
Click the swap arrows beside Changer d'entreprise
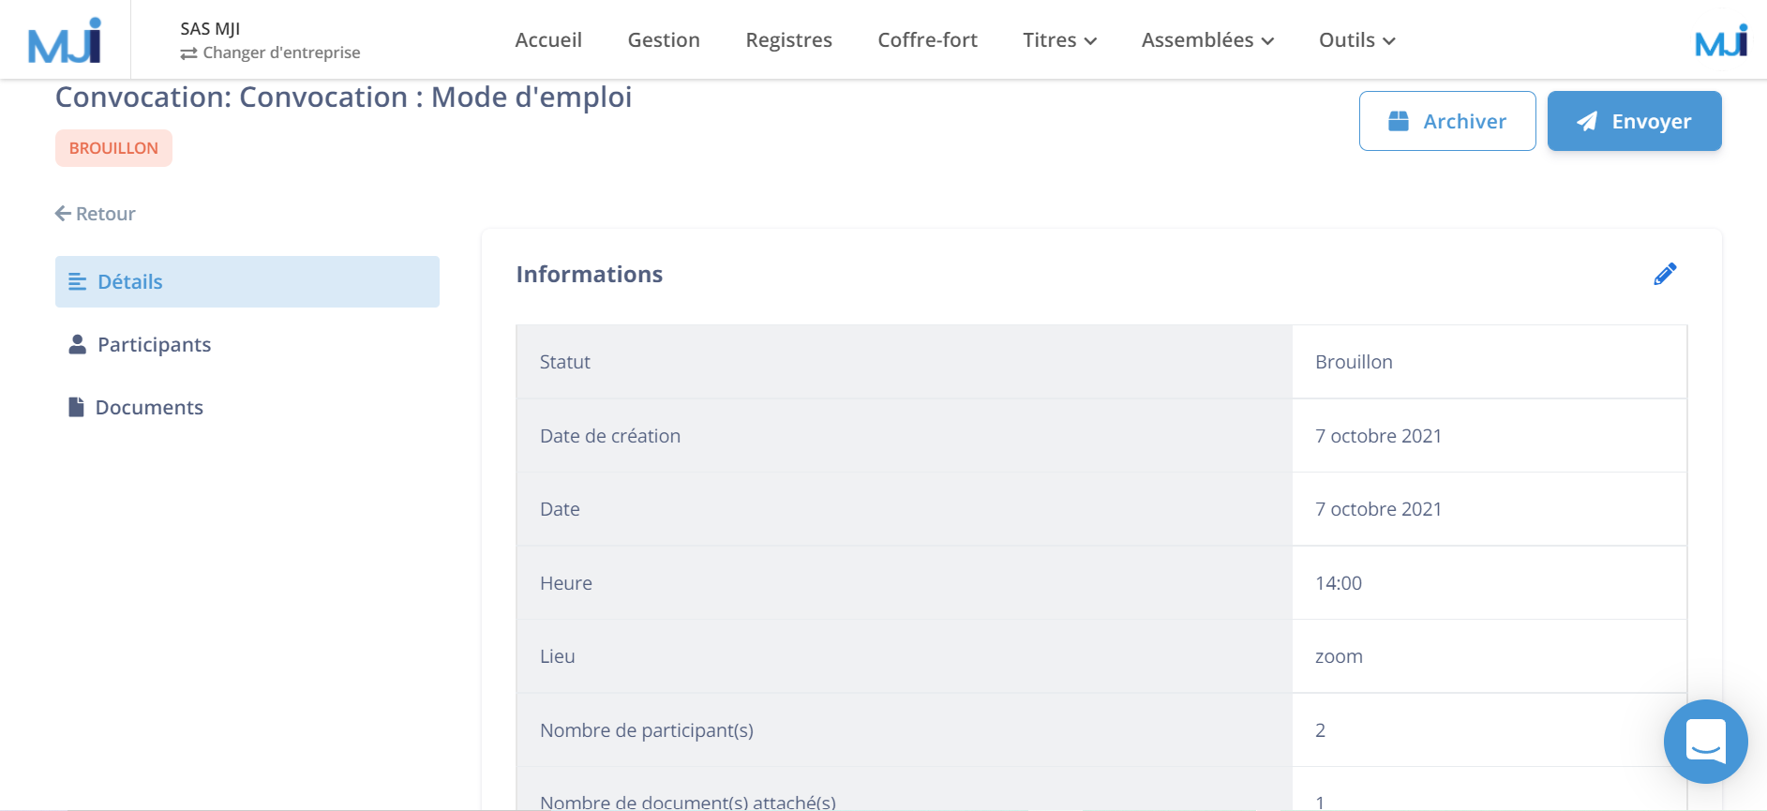point(187,53)
